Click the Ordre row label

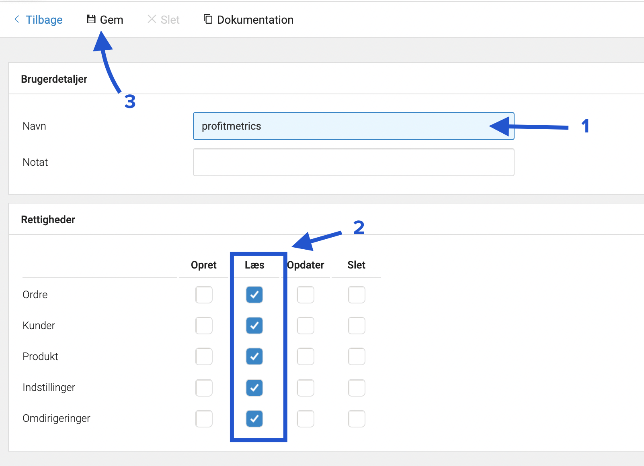pyautogui.click(x=35, y=295)
